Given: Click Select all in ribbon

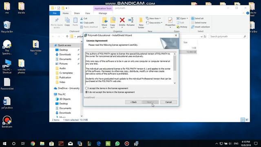Looking at the screenshot, I should pyautogui.click(x=197, y=18).
